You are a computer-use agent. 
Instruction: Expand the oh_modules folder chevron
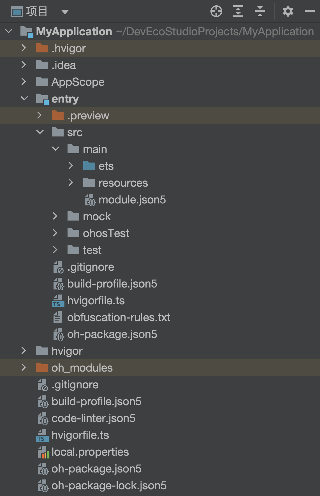click(24, 367)
